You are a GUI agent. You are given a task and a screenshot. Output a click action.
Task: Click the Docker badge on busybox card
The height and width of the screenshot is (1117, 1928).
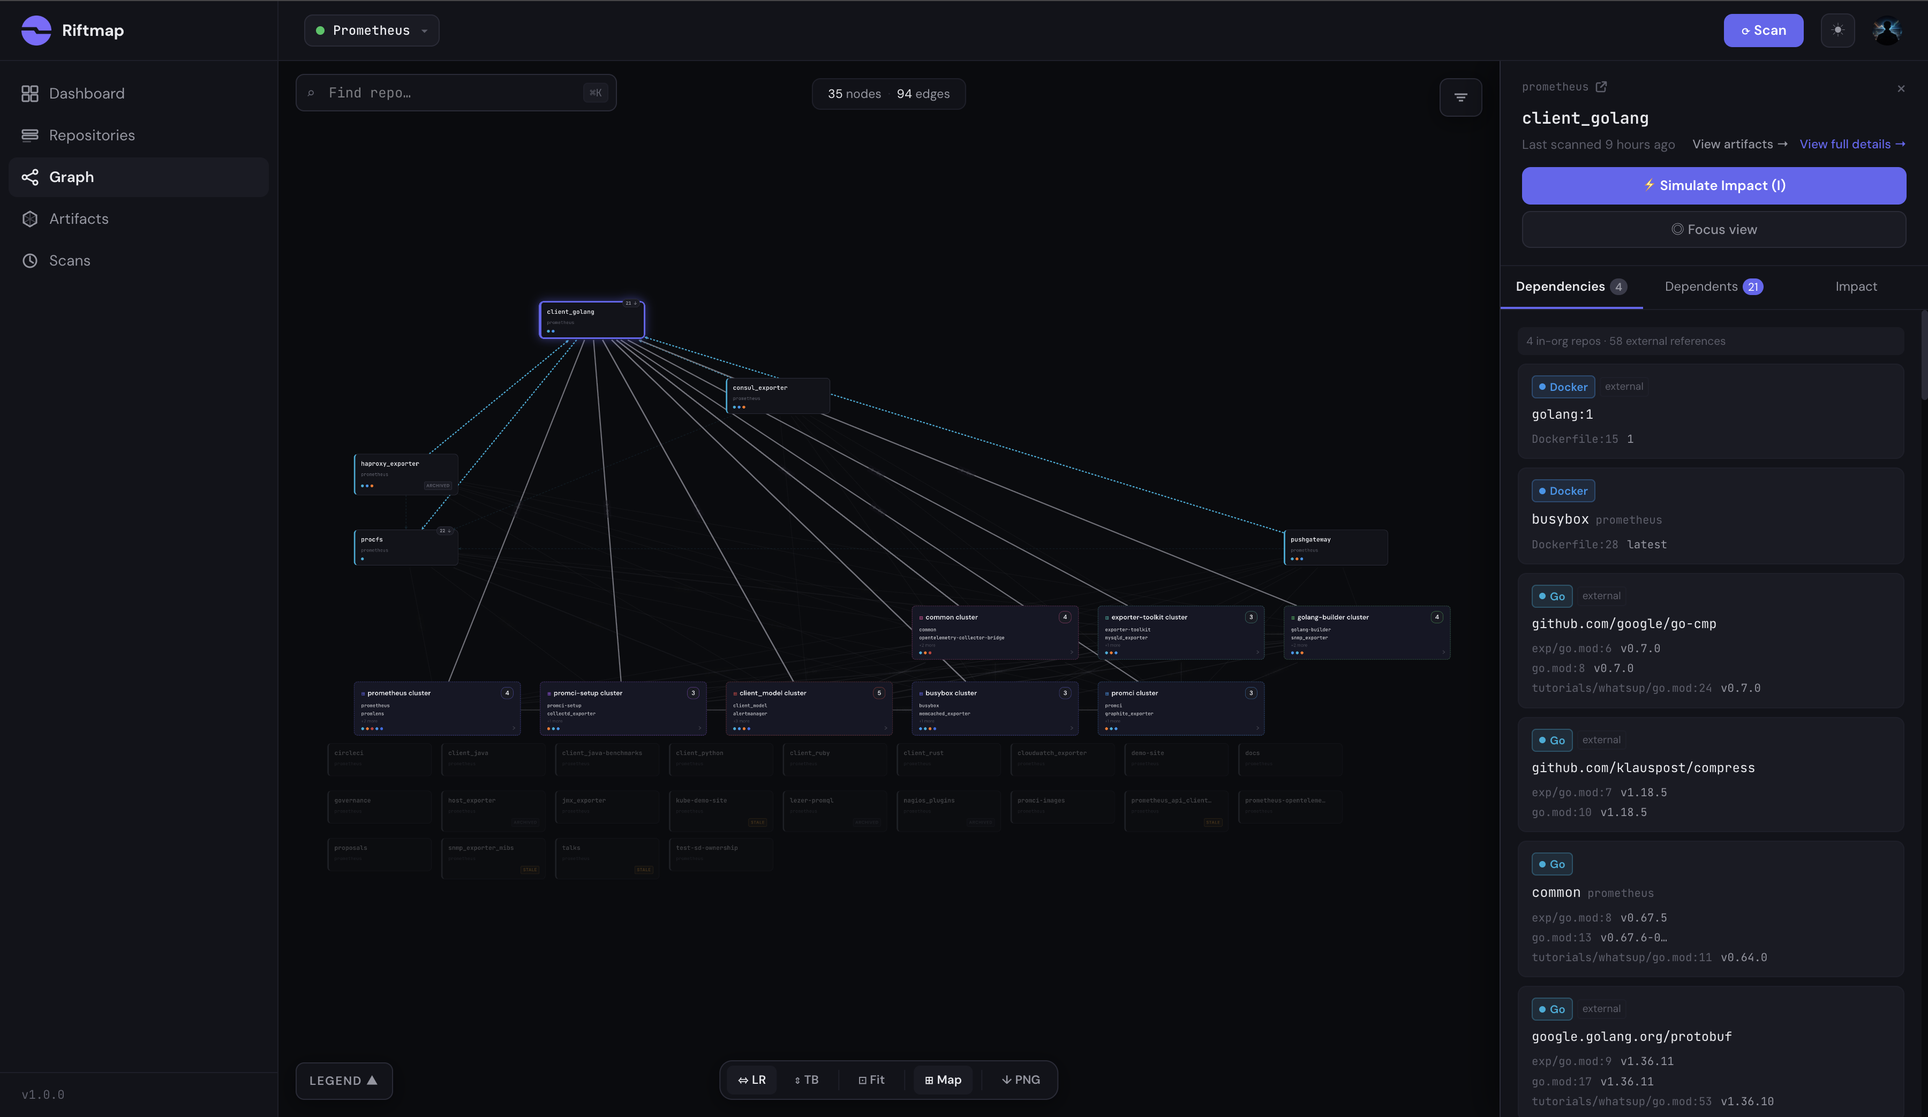[1563, 491]
